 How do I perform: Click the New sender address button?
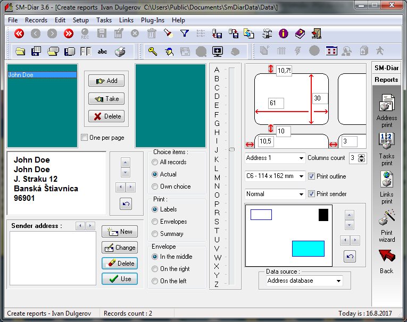(x=120, y=232)
